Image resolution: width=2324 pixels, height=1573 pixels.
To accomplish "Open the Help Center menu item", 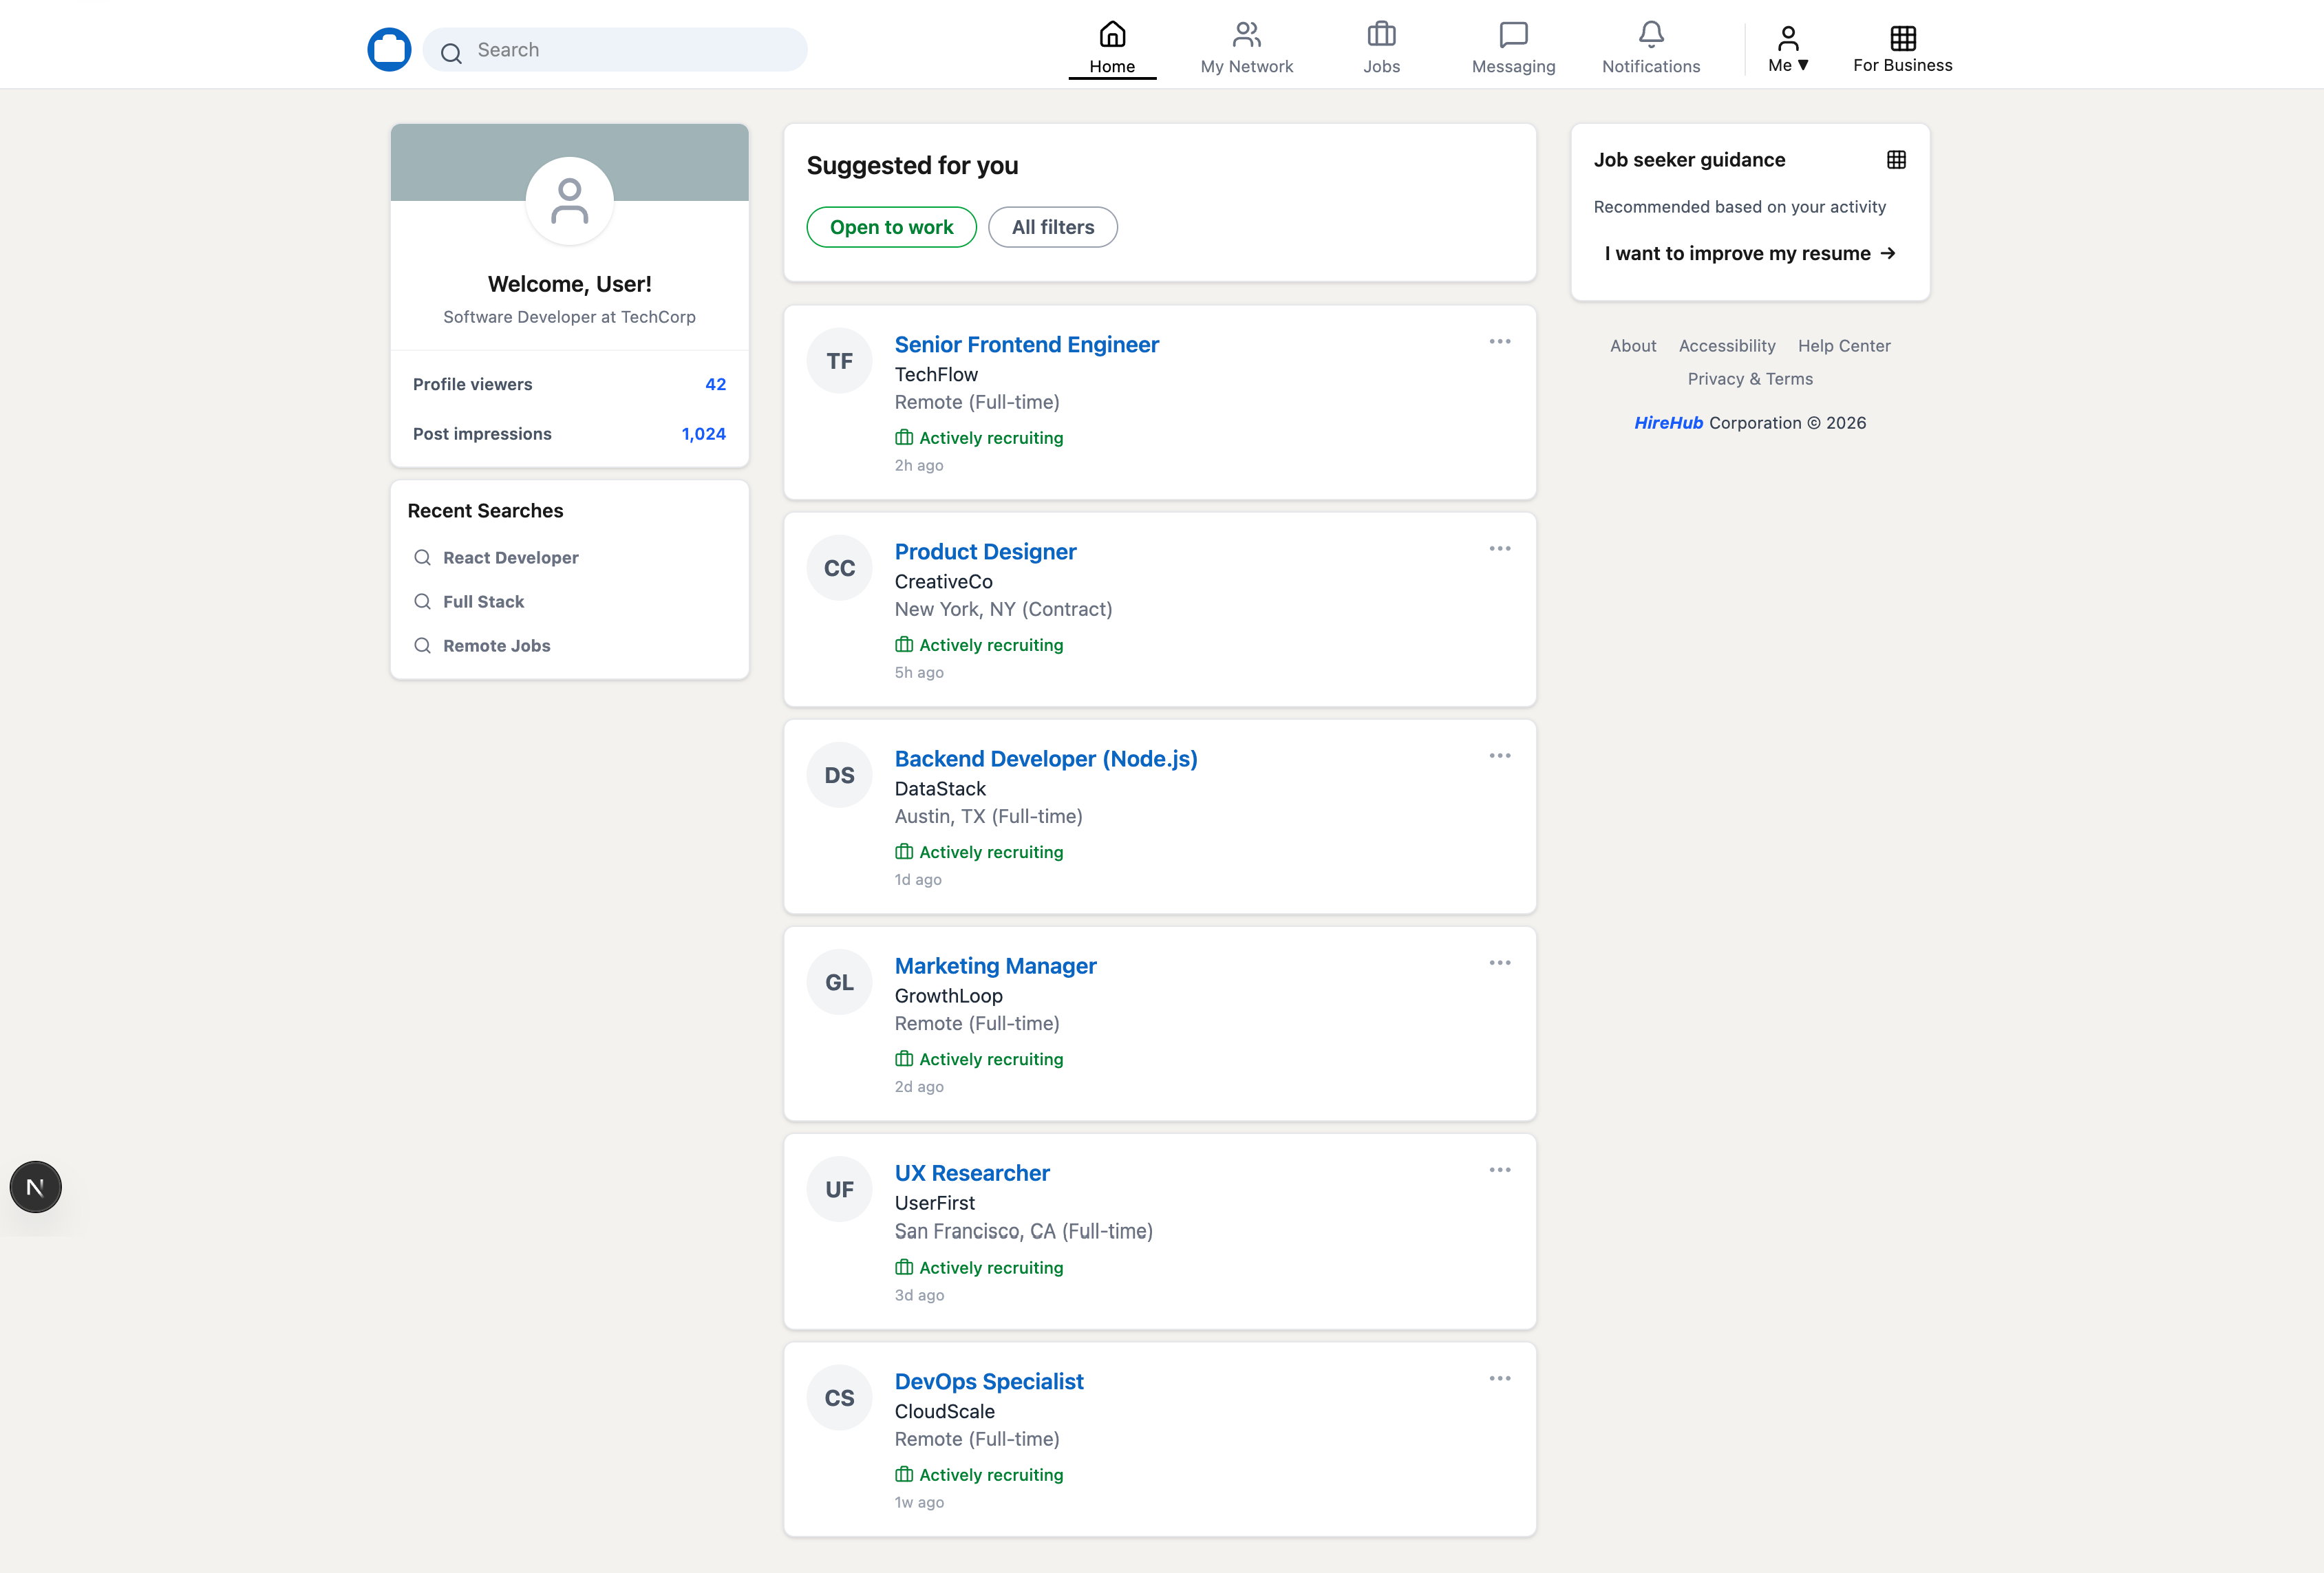I will pos(1844,345).
